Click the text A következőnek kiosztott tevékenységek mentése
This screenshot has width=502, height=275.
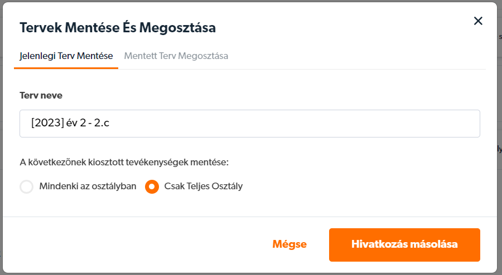tap(124, 162)
